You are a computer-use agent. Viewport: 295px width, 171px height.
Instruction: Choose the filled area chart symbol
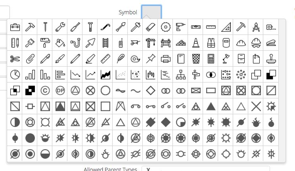[105, 75]
